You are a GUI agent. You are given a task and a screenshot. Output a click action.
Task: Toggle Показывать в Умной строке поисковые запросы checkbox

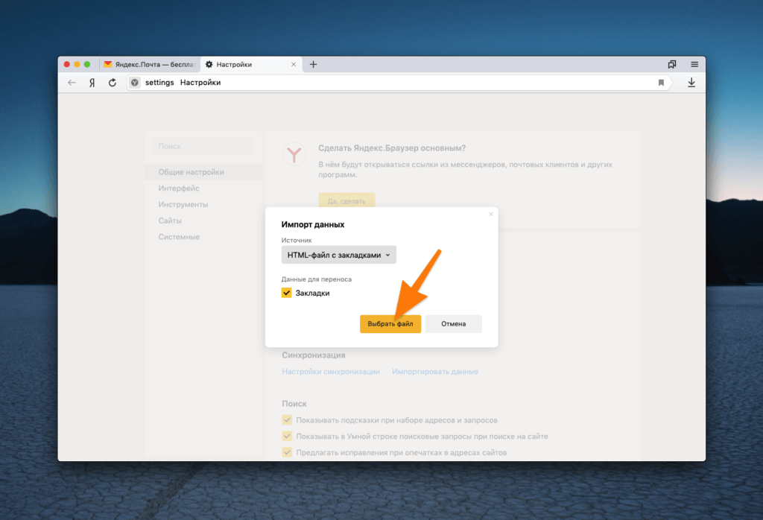pos(287,436)
